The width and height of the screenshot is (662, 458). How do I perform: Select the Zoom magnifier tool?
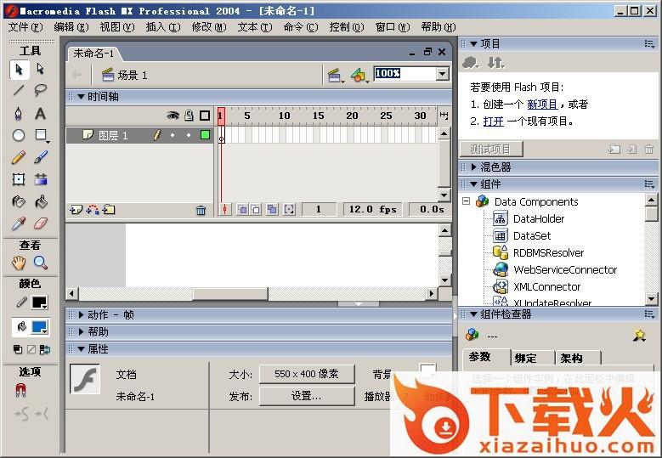pyautogui.click(x=41, y=263)
